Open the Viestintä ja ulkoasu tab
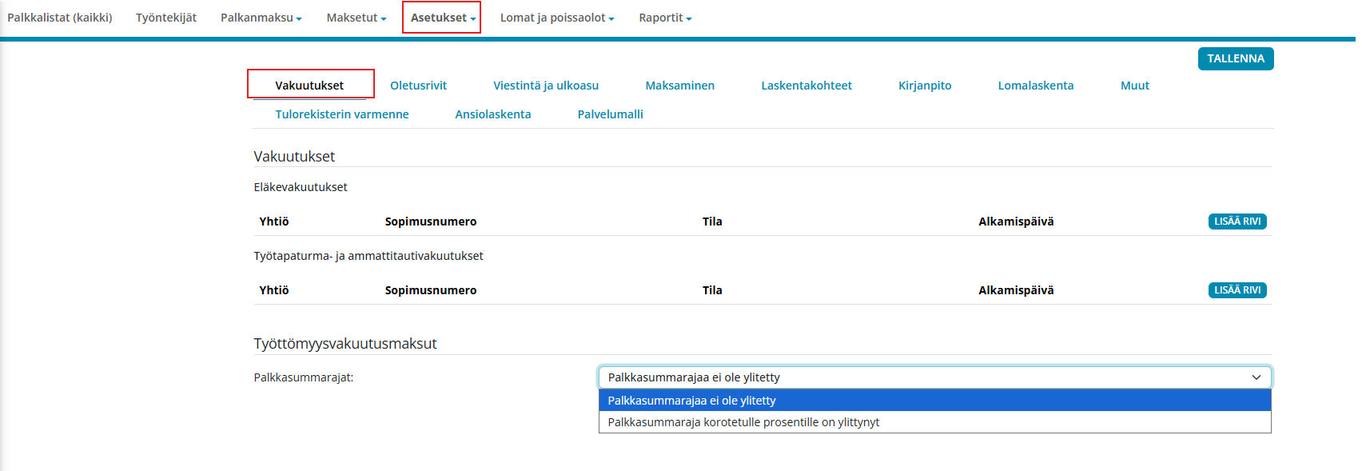This screenshot has width=1362, height=471. coord(545,86)
